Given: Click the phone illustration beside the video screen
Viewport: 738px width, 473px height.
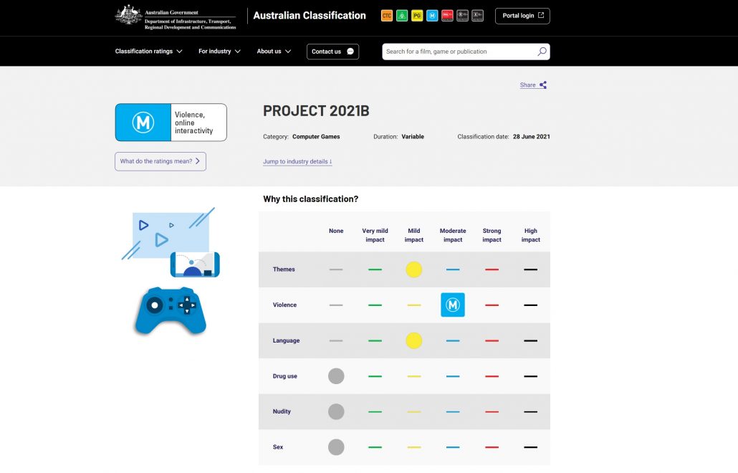Looking at the screenshot, I should tap(195, 264).
